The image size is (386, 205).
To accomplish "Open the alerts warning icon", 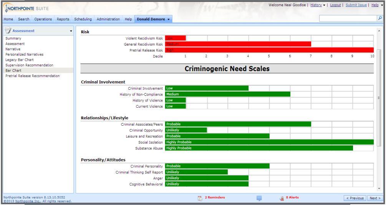I will point(282,198).
